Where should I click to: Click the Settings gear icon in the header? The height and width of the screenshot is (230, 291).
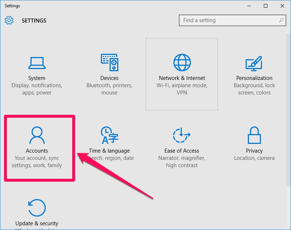click(9, 20)
